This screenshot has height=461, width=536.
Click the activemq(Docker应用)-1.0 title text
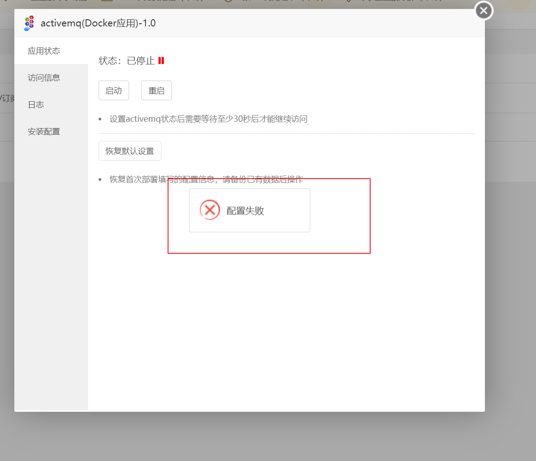pyautogui.click(x=98, y=23)
